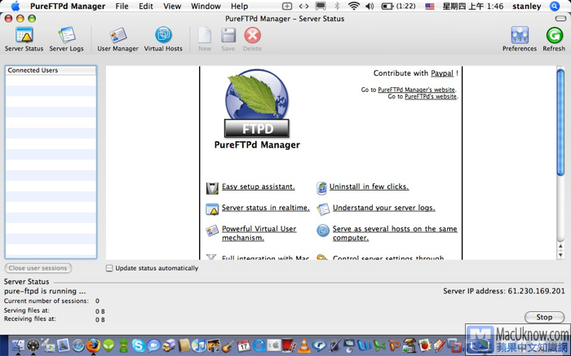This screenshot has width=571, height=356.
Task: Open the View menu
Action: 172,7
